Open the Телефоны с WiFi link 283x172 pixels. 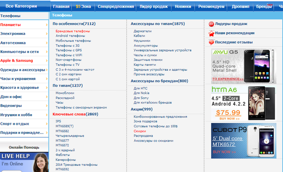pos(69,55)
